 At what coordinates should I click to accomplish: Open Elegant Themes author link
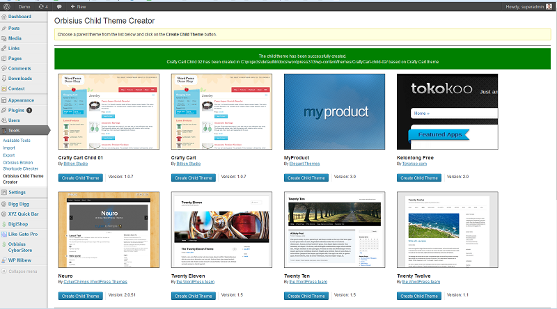click(x=304, y=164)
